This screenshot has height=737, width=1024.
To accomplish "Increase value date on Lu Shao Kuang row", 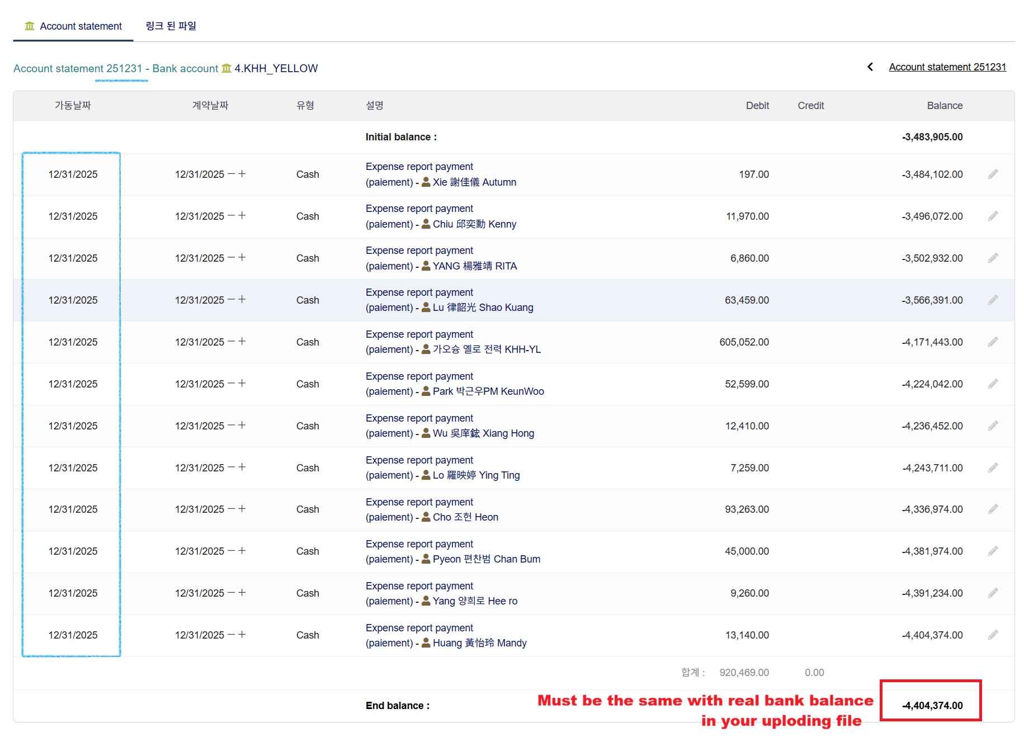I will tap(242, 300).
